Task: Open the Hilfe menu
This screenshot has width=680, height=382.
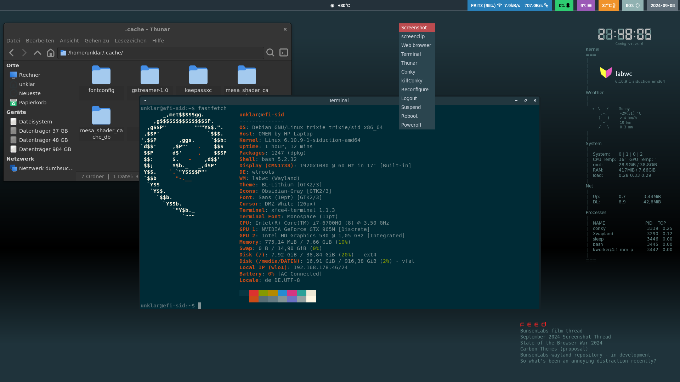Action: [x=158, y=41]
